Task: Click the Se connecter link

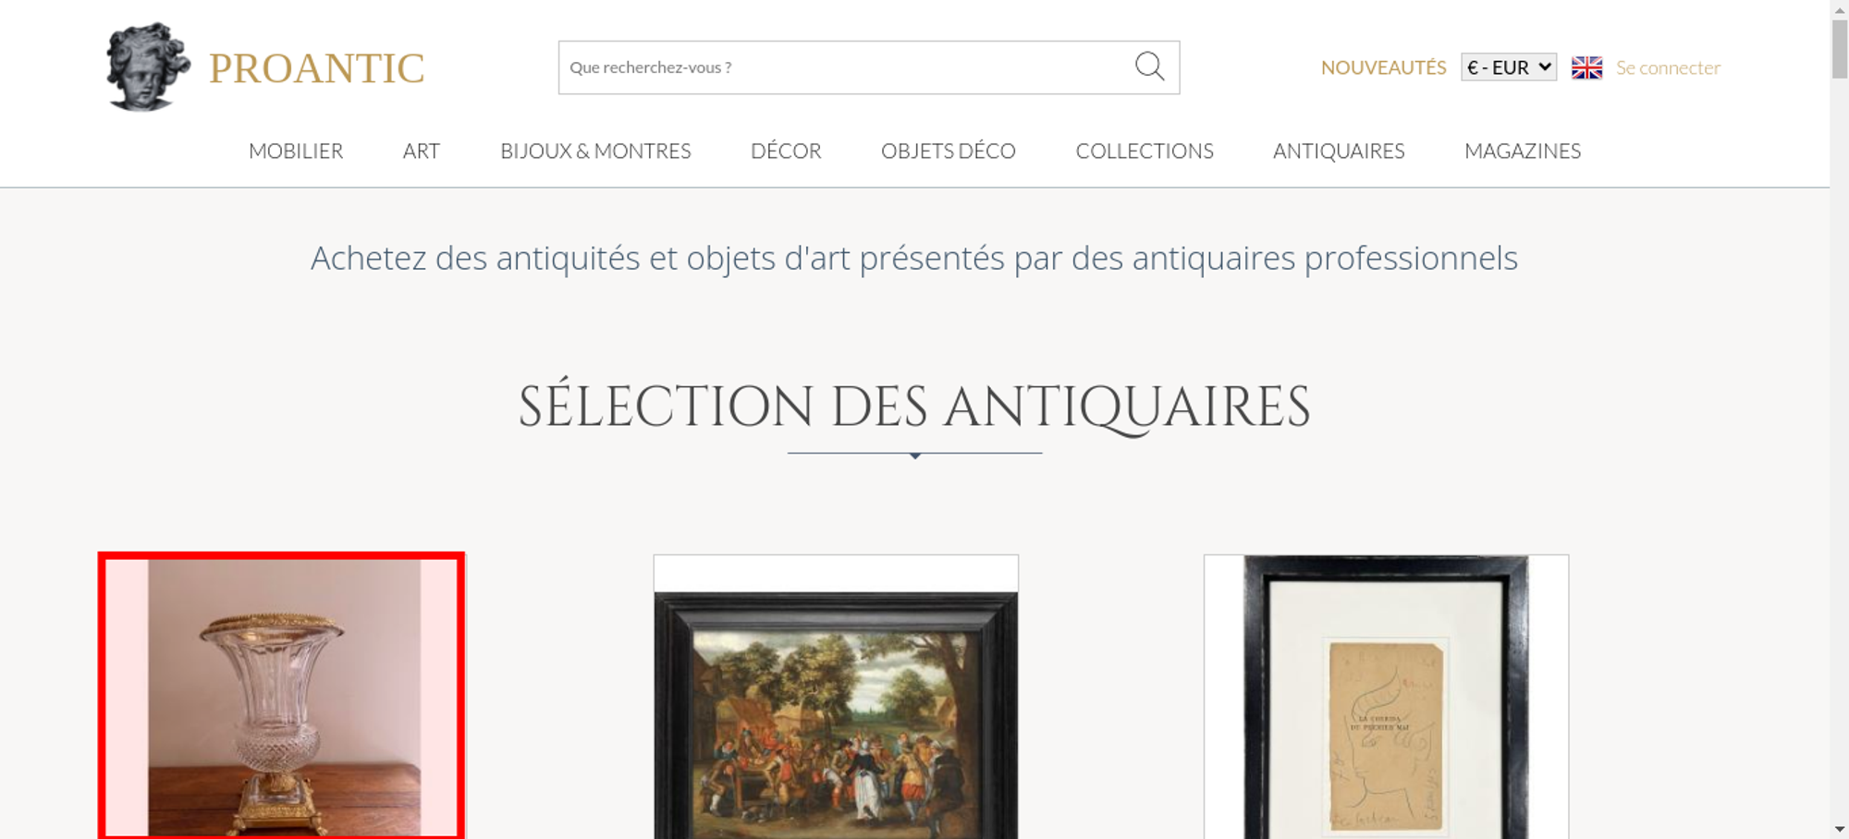Action: click(x=1668, y=67)
